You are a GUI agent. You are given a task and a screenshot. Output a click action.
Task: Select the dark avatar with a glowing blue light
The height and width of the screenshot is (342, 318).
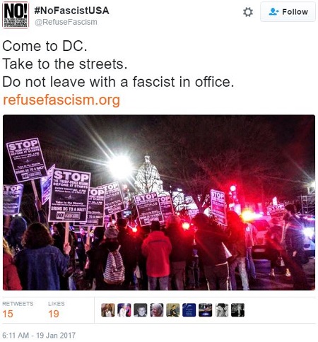pos(206,310)
